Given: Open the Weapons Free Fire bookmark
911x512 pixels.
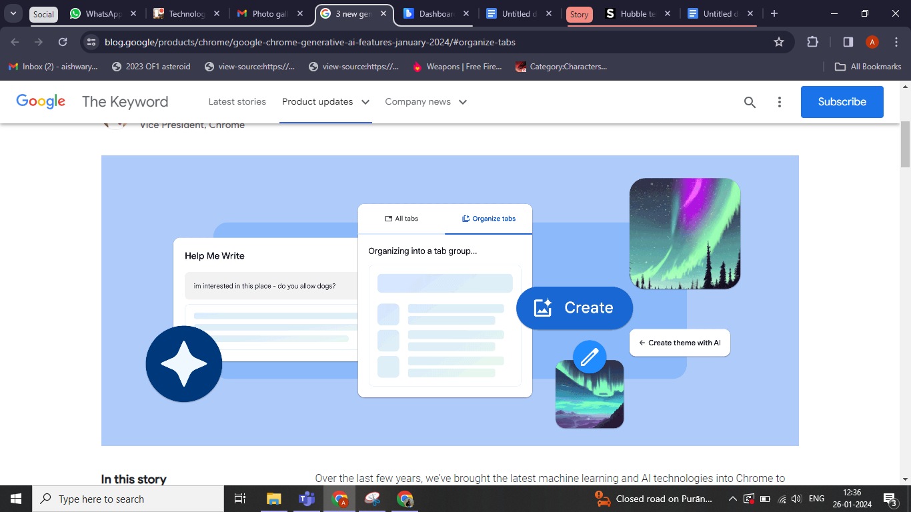Looking at the screenshot, I should click(x=458, y=67).
